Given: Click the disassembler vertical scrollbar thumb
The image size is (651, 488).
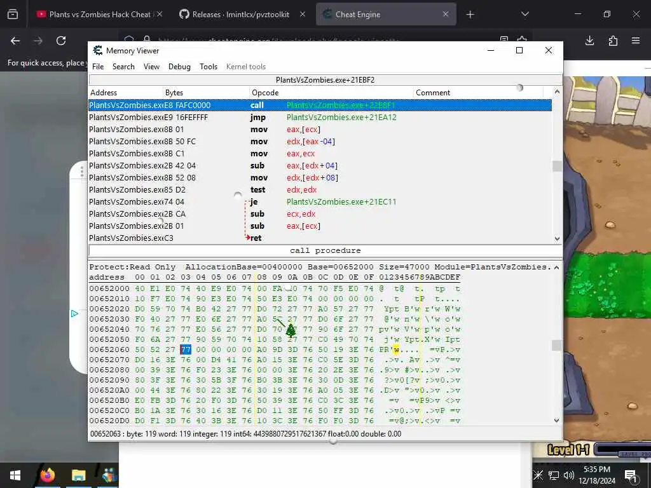Looking at the screenshot, I should [x=557, y=166].
